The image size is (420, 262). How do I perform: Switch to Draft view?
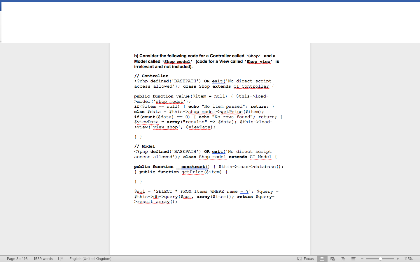[353, 259]
